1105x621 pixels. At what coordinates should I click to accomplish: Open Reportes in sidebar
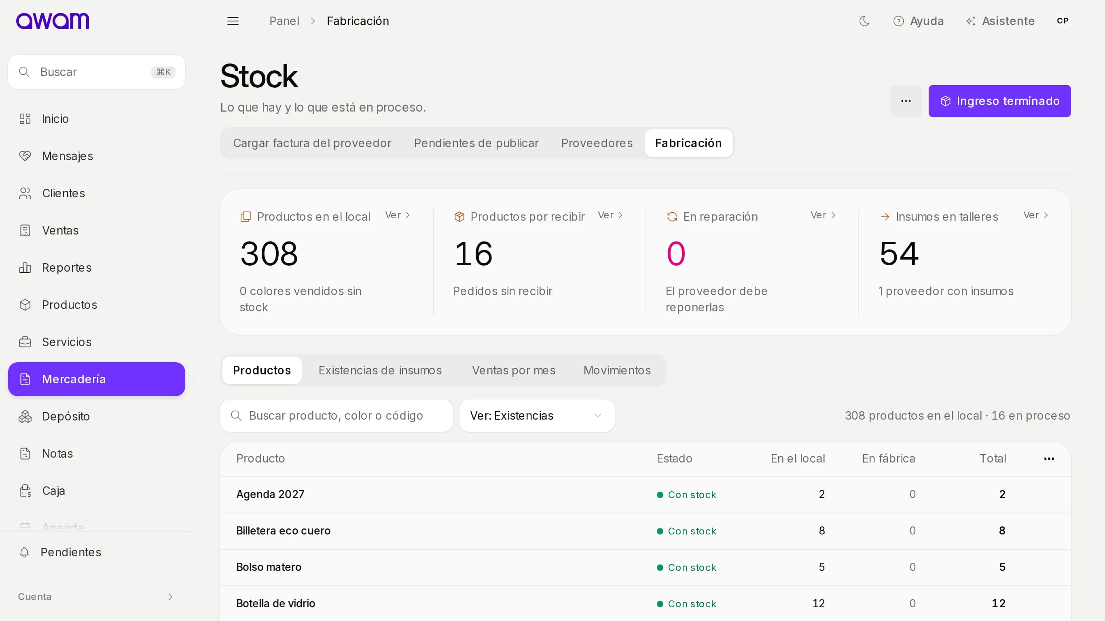click(x=97, y=268)
